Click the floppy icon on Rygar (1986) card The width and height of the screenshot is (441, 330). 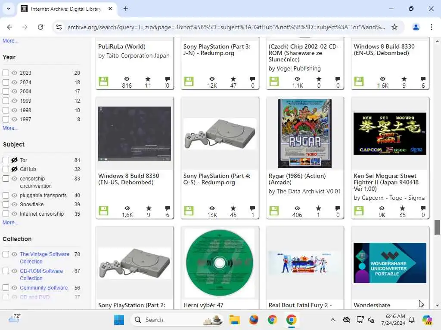click(x=274, y=211)
